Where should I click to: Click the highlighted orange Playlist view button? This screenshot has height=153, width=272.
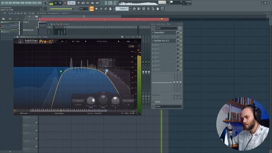point(92,8)
